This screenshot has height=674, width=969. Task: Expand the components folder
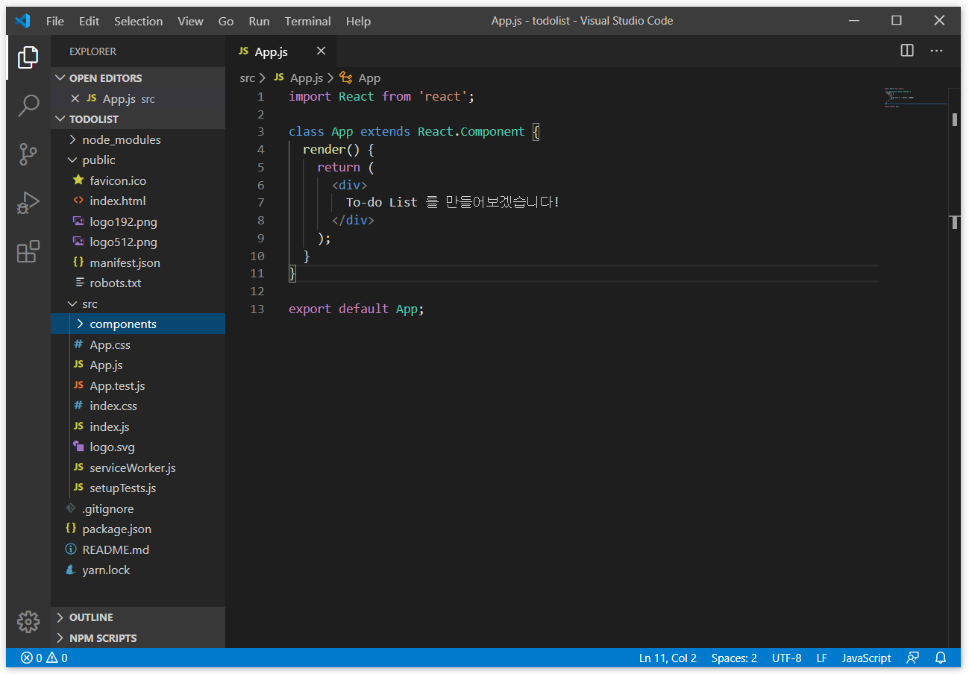(x=138, y=324)
